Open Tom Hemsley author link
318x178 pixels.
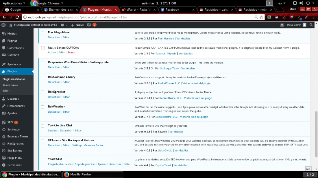(x=166, y=38)
